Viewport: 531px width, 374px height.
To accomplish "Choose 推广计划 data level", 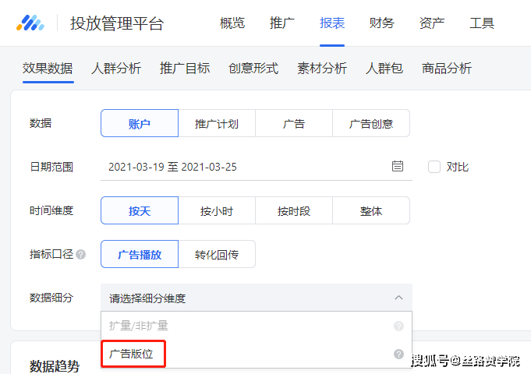I will (x=217, y=123).
